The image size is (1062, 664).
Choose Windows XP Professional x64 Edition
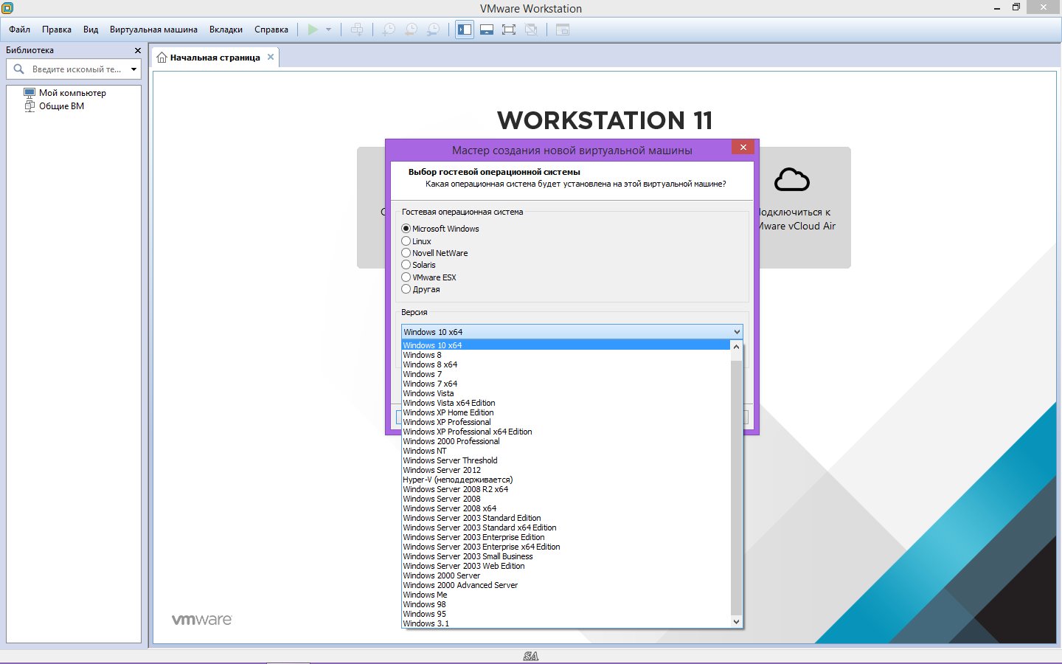coord(566,432)
